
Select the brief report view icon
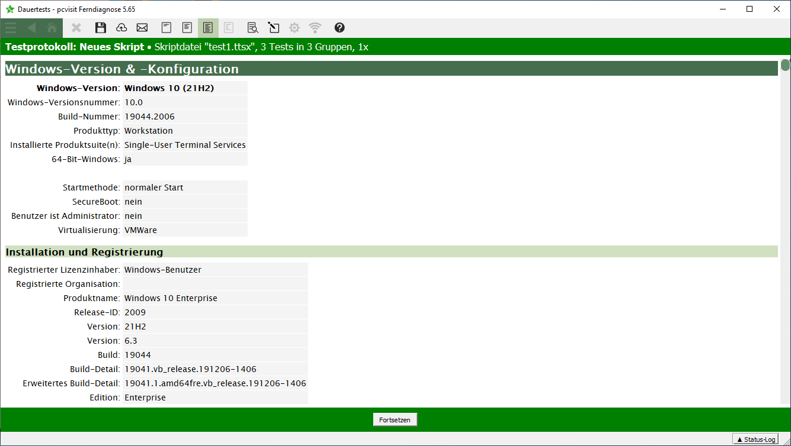tap(167, 28)
